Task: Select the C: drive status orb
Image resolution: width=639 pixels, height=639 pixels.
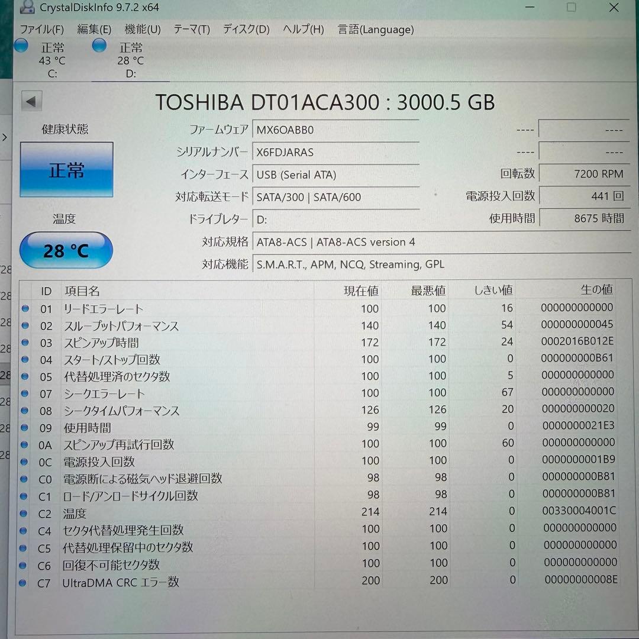Action: coord(21,45)
